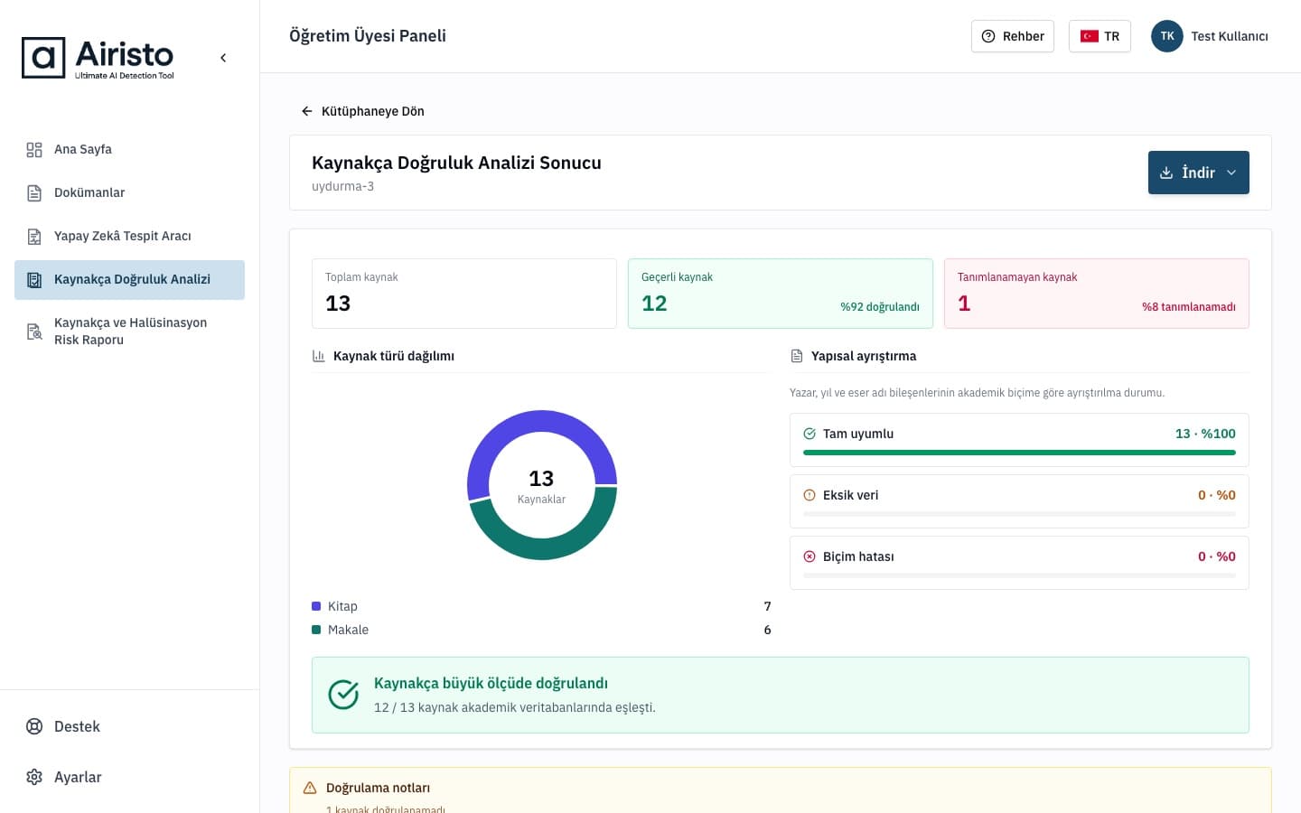Click the Destek lifebuoy icon
The image size is (1301, 813).
[x=34, y=726]
